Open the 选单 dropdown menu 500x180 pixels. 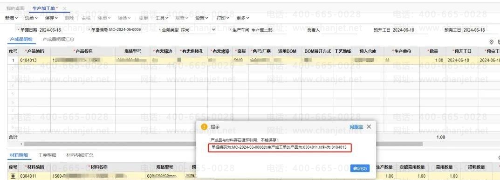point(31,18)
